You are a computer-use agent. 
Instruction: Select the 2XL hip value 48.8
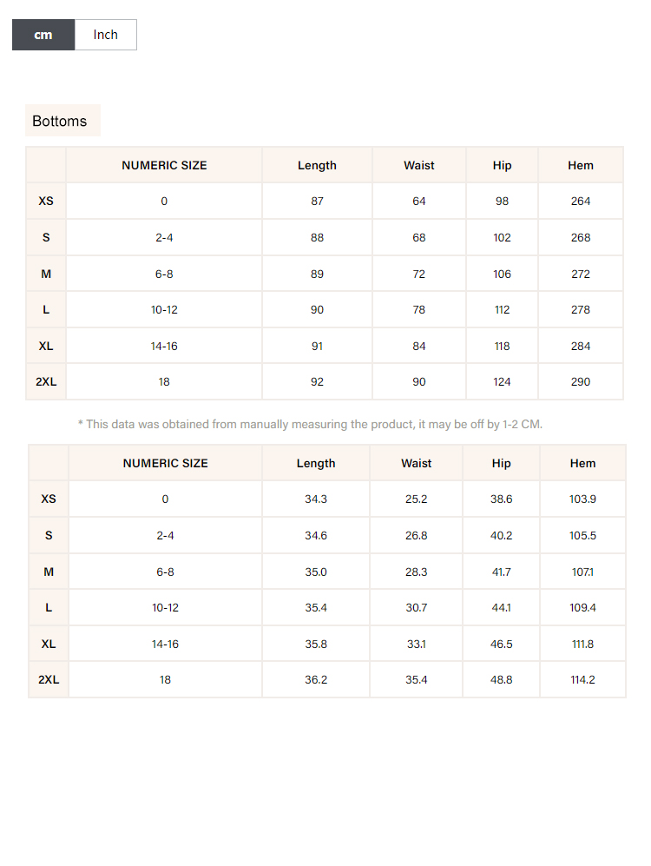(x=502, y=679)
